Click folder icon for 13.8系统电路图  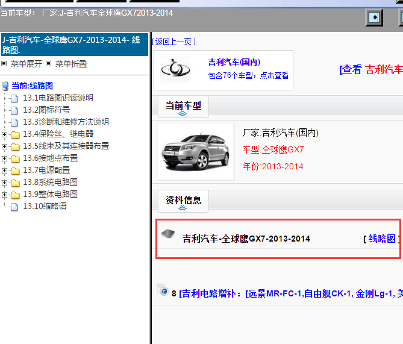15,183
